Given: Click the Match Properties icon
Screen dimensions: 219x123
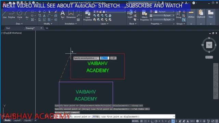Looking at the screenshot, I should pyautogui.click(x=144, y=16).
